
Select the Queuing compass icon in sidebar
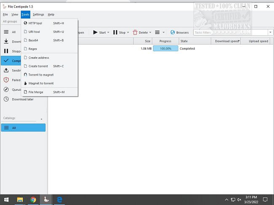tap(6, 89)
